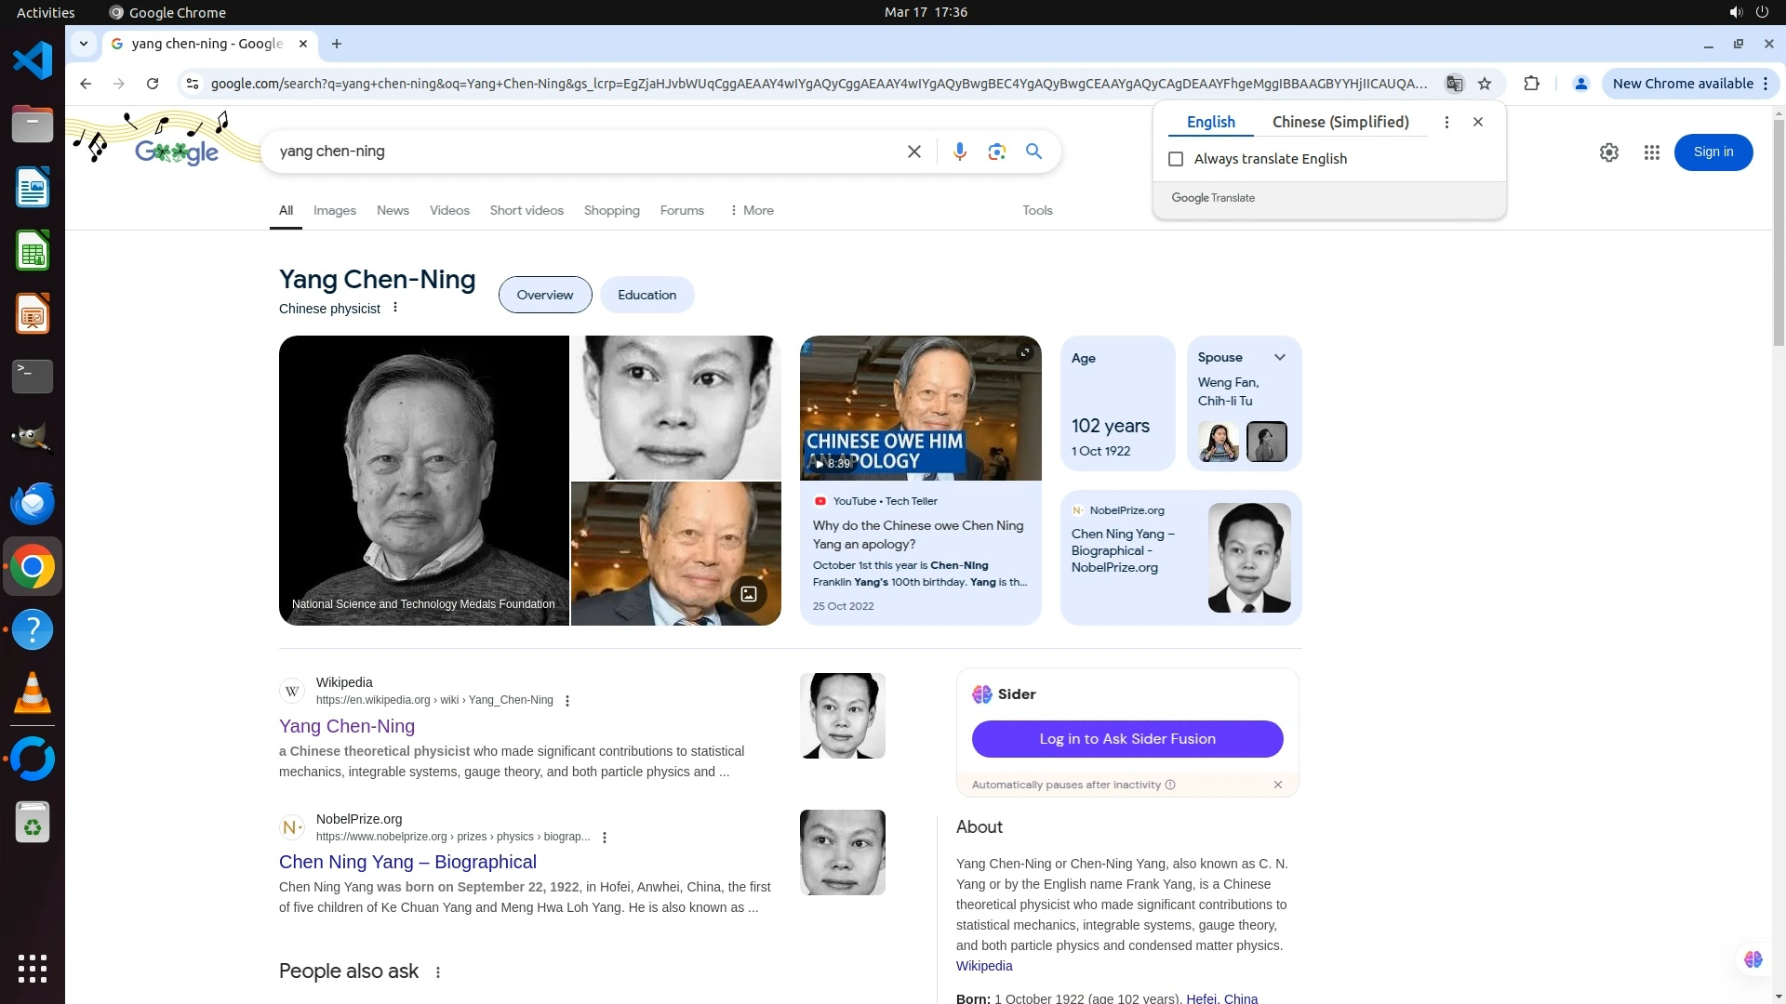Play the Tech Teller YouTube video thumbnail
Image resolution: width=1786 pixels, height=1004 pixels.
pos(920,408)
